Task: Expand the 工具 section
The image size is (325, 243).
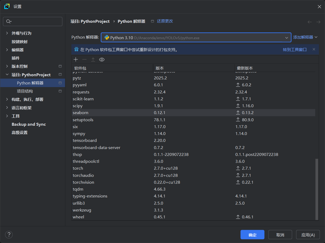Action: 7,116
